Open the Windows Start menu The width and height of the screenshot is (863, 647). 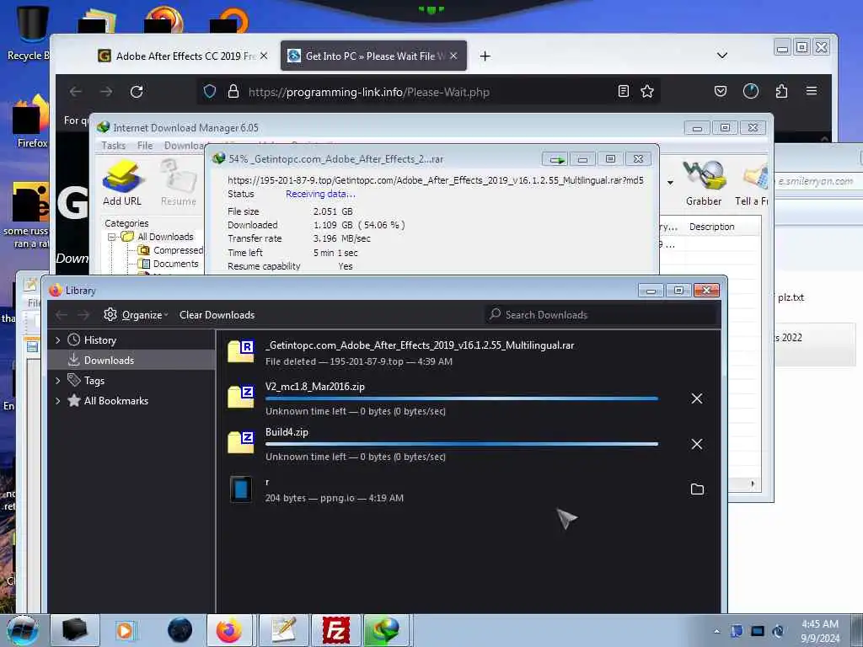pyautogui.click(x=22, y=630)
